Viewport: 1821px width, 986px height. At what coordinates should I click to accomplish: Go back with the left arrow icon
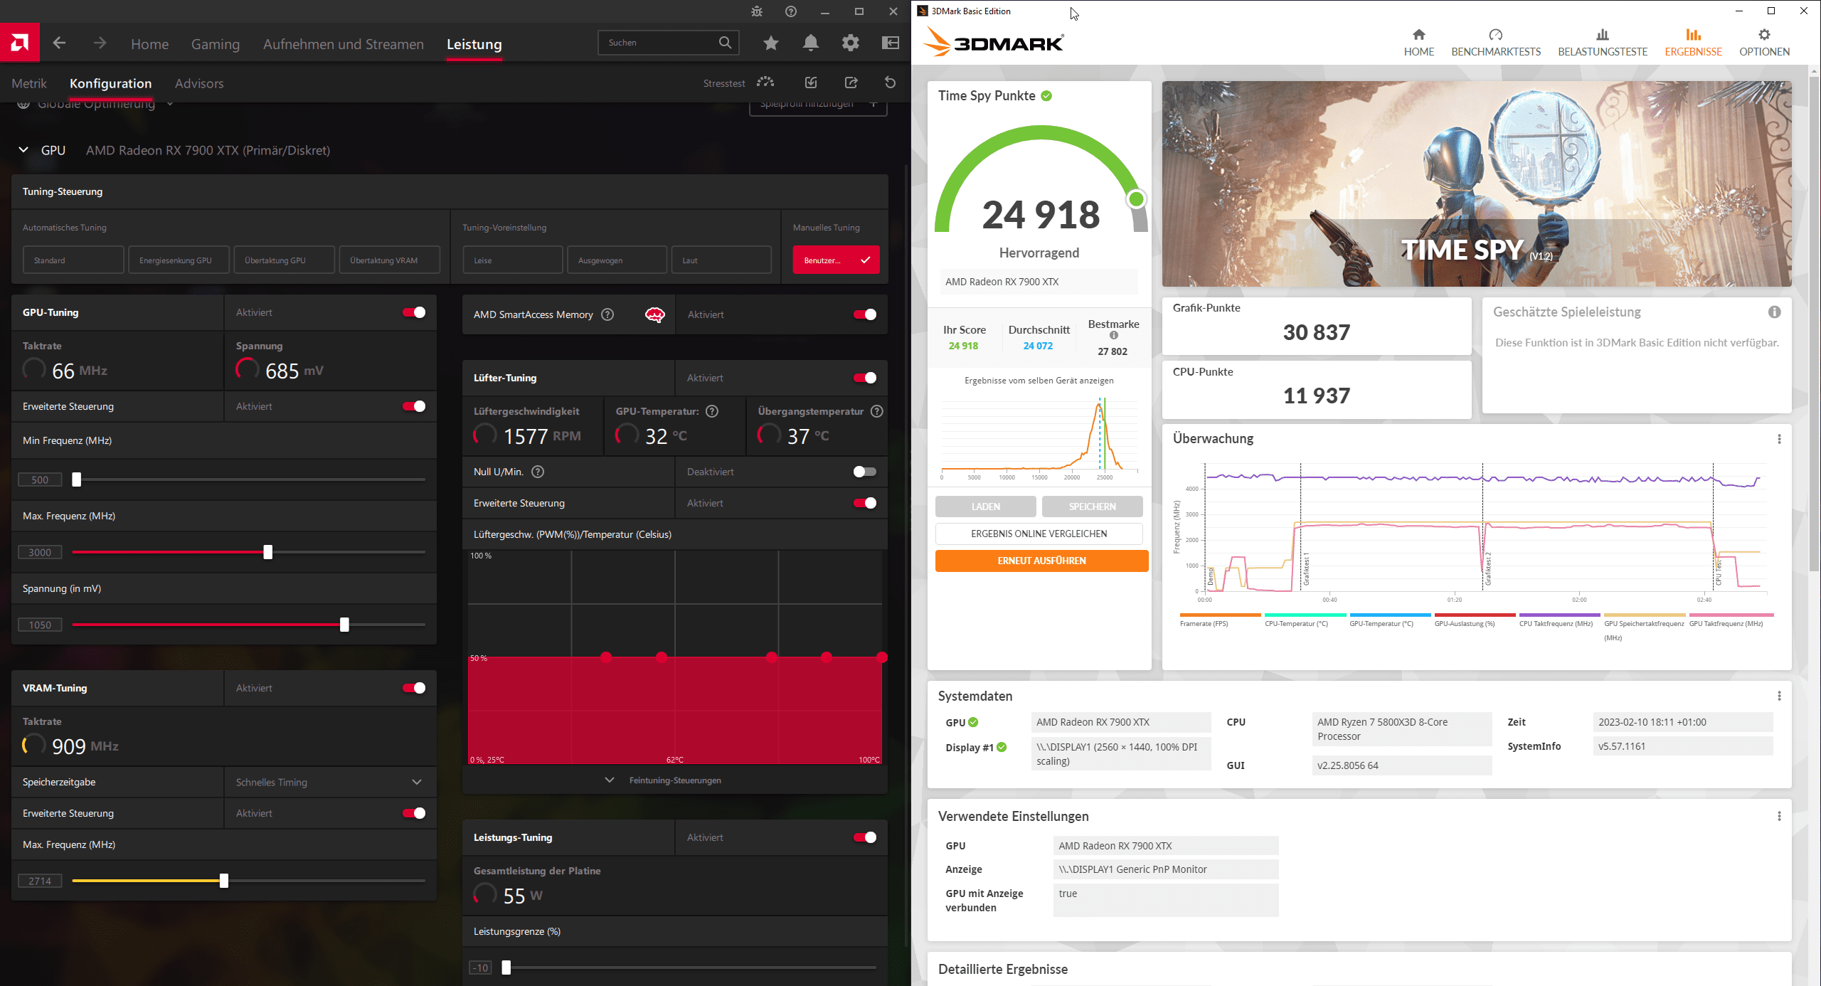(x=59, y=43)
